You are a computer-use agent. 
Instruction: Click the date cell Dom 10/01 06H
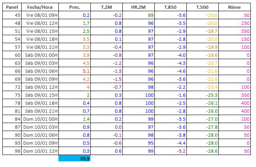[x=40, y=135]
